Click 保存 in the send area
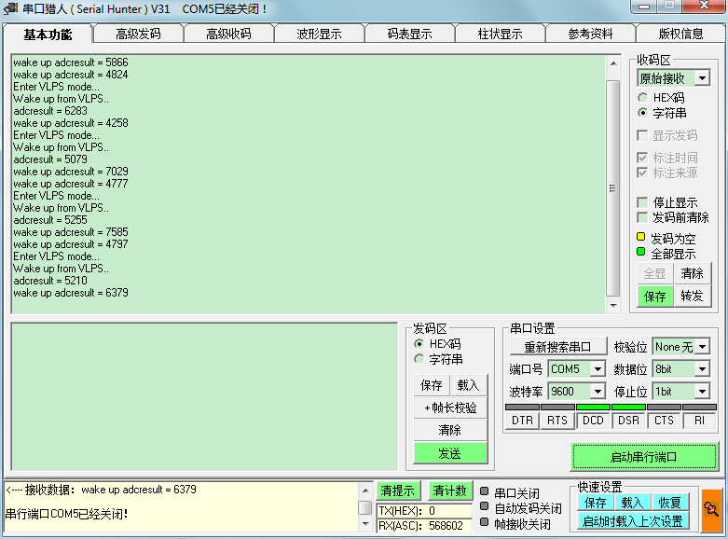This screenshot has height=539, width=728. 432,385
